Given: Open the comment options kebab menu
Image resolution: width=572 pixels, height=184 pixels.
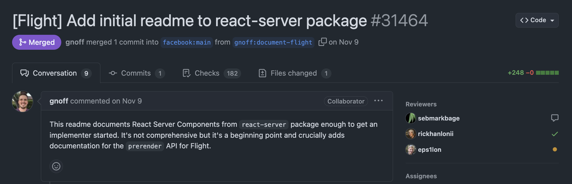Looking at the screenshot, I should 379,101.
